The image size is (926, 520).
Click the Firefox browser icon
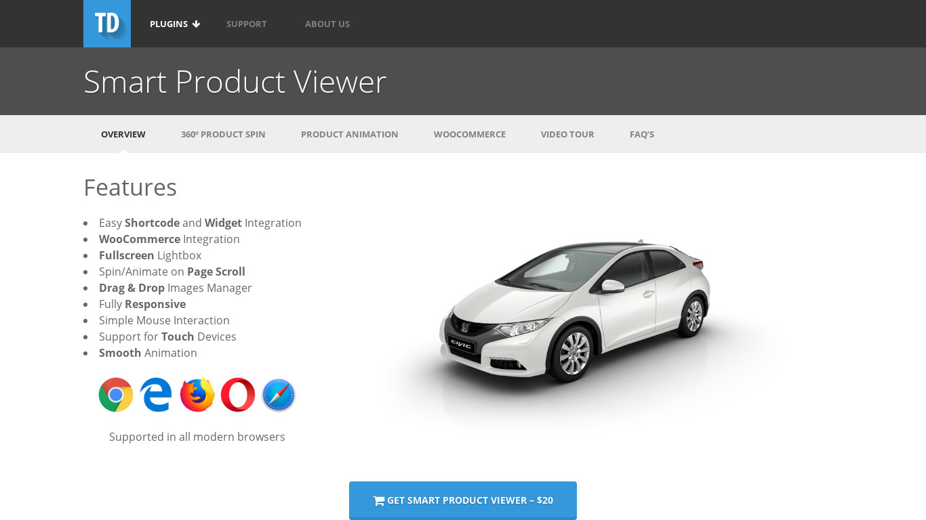[197, 395]
